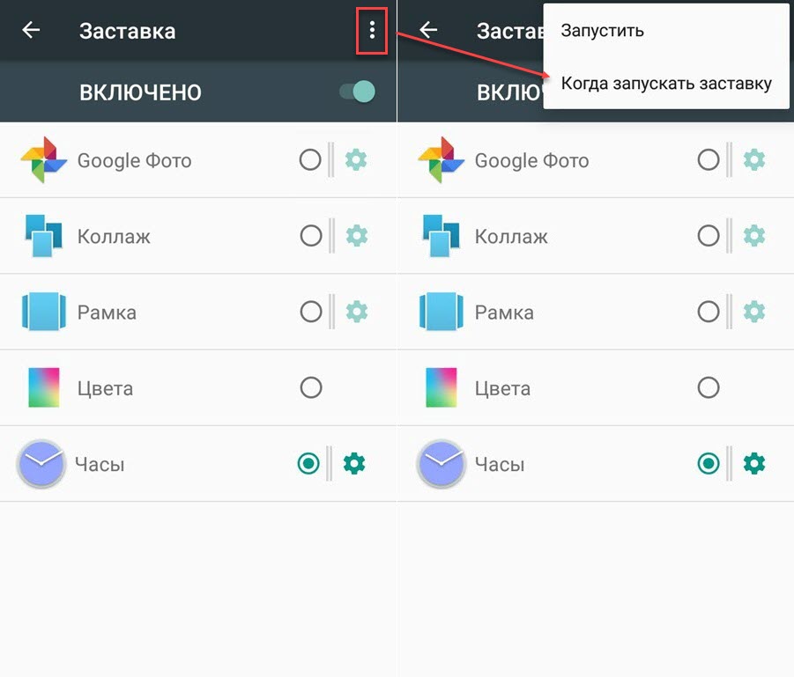
Task: Choose Когда запускать заставку menu item
Action: coord(666,84)
